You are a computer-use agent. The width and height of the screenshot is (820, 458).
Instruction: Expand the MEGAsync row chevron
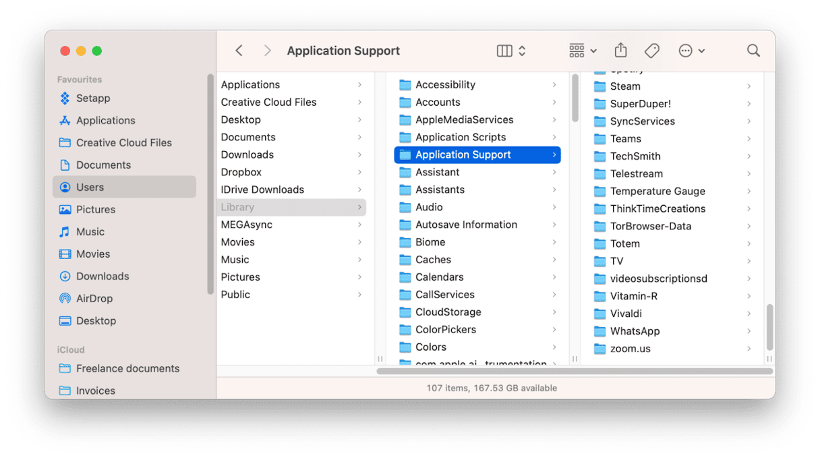[x=359, y=225]
